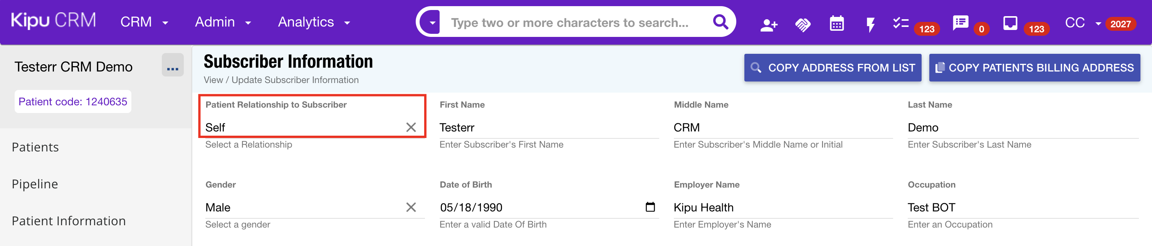
Task: Click the lightning bolt quick actions icon
Action: click(870, 25)
